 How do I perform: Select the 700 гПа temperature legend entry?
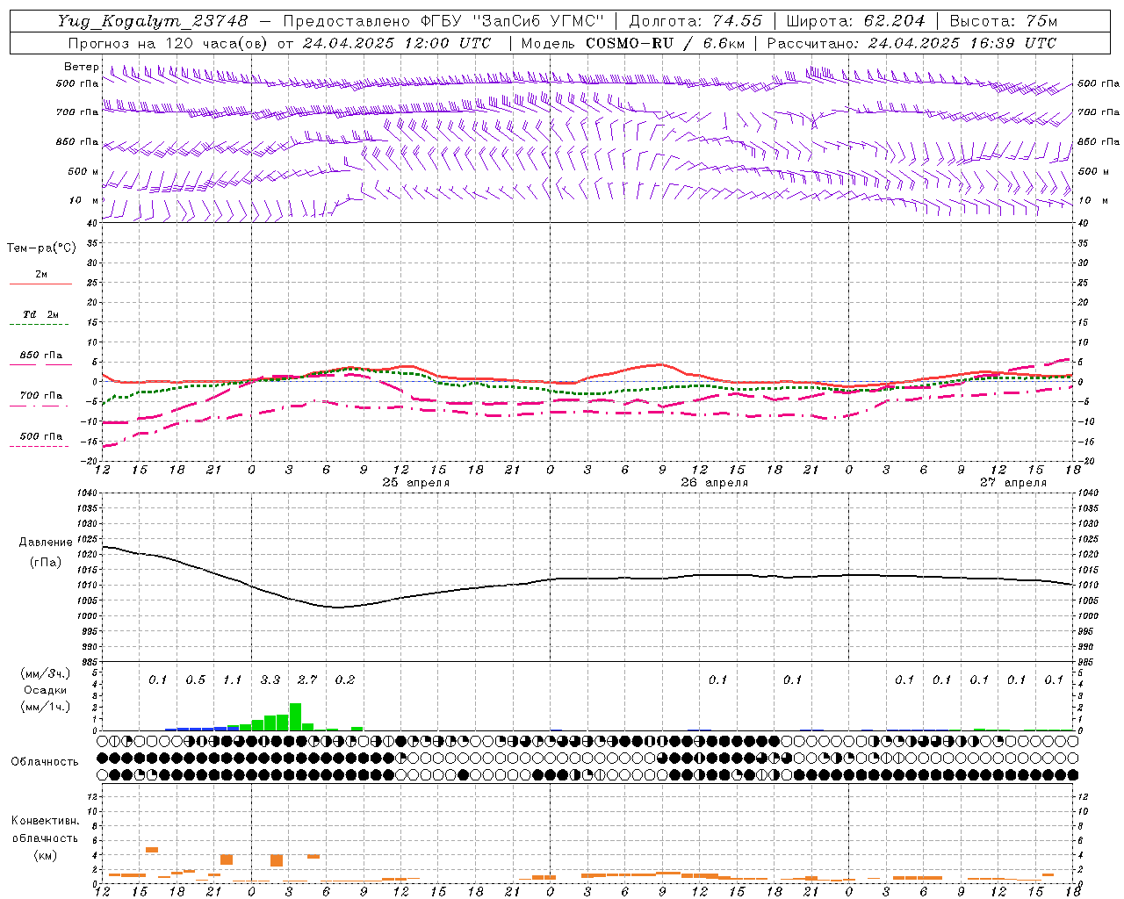point(41,395)
